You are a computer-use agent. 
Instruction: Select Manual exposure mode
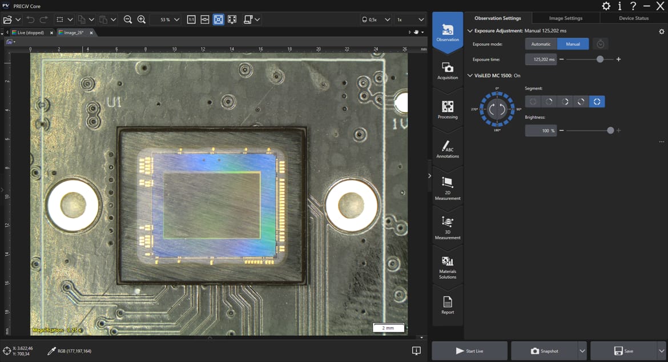coord(573,44)
